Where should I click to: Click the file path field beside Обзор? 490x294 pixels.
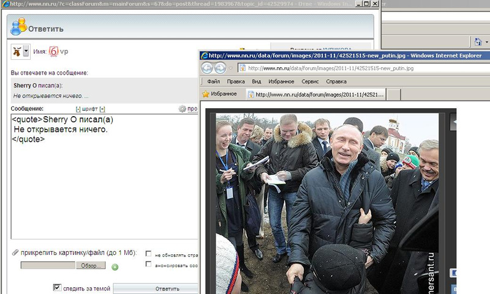(x=48, y=265)
